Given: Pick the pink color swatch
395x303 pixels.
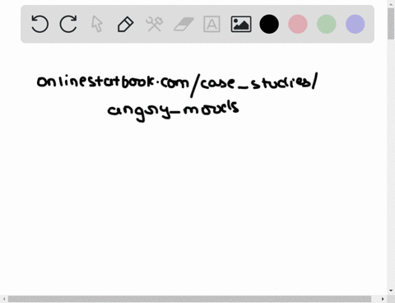Looking at the screenshot, I should (298, 24).
